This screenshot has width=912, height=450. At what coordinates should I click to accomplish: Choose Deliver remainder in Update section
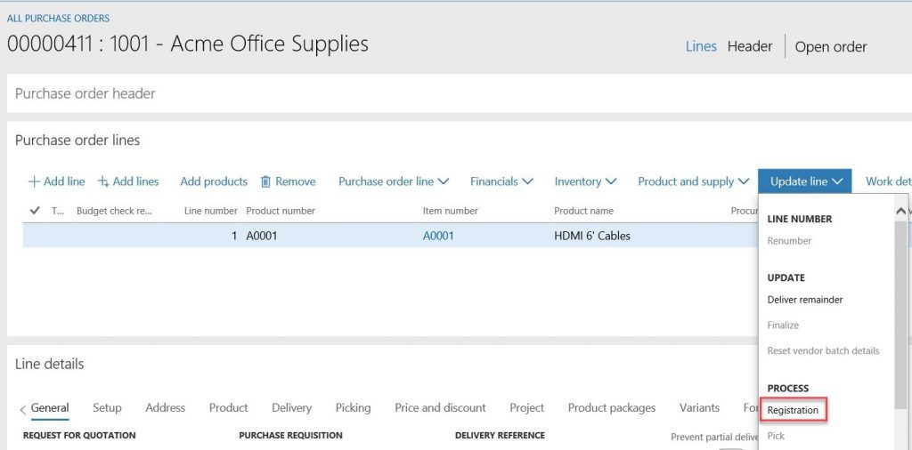pyautogui.click(x=804, y=300)
